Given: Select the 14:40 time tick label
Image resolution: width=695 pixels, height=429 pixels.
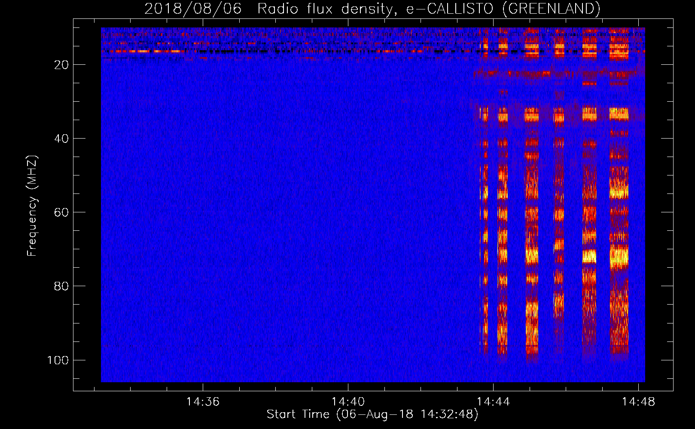Looking at the screenshot, I should [348, 402].
